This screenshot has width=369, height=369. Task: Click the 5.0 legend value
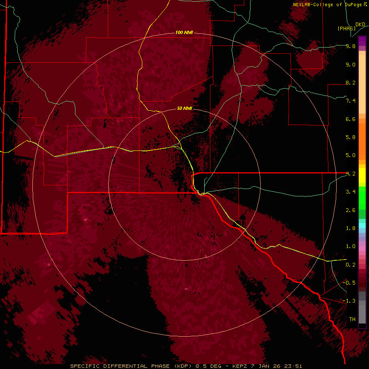click(351, 155)
